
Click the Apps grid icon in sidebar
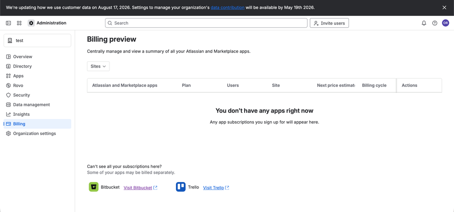pos(8,76)
